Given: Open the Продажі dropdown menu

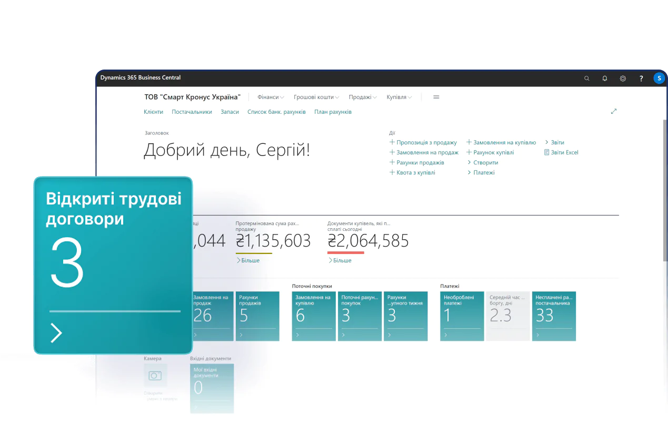Looking at the screenshot, I should click(363, 97).
